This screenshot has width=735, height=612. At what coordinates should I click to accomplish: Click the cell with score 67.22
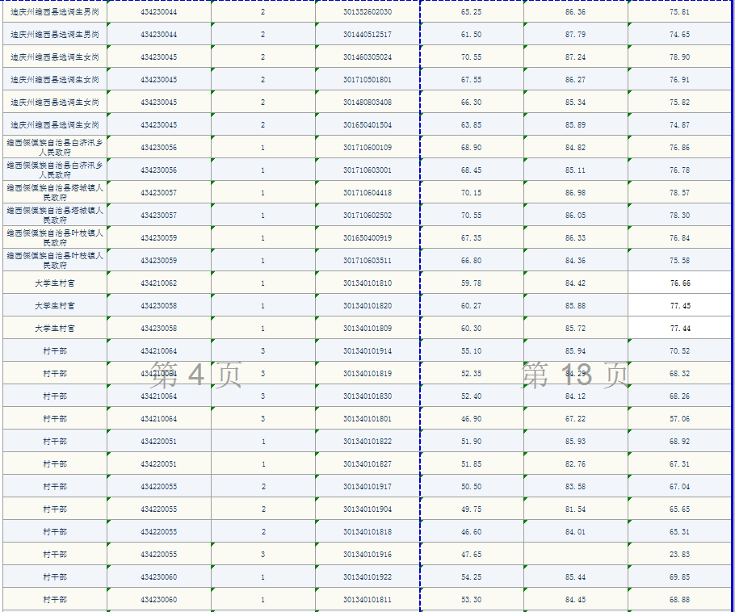tap(576, 419)
